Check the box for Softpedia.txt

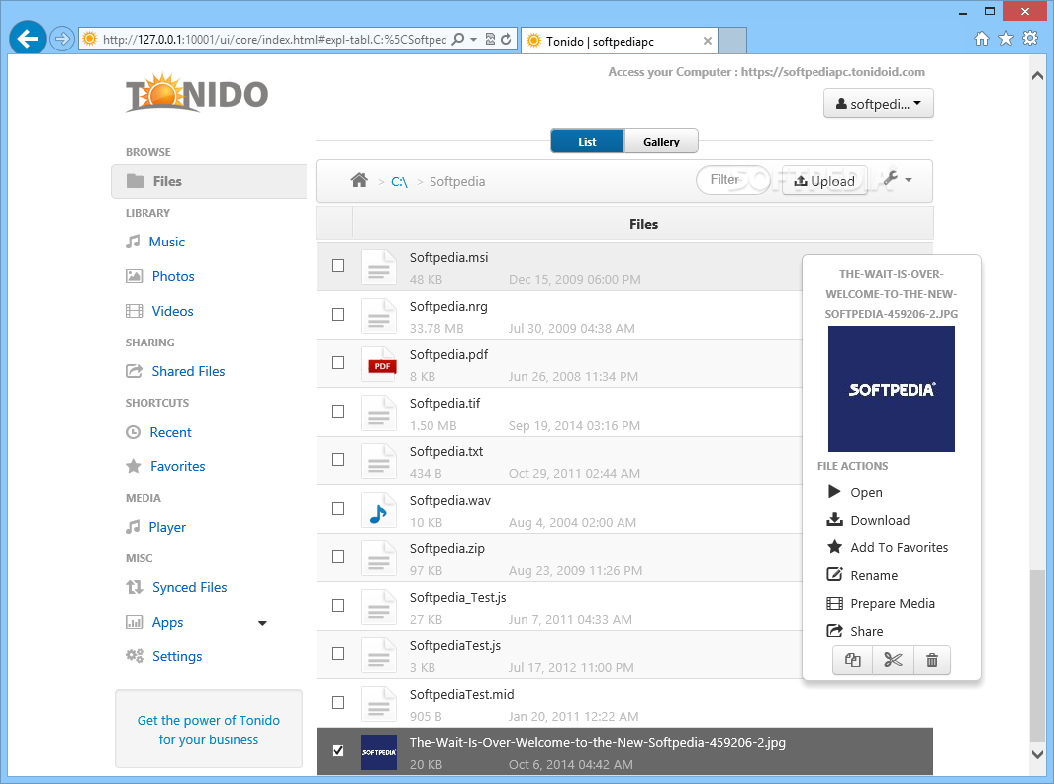pyautogui.click(x=338, y=460)
